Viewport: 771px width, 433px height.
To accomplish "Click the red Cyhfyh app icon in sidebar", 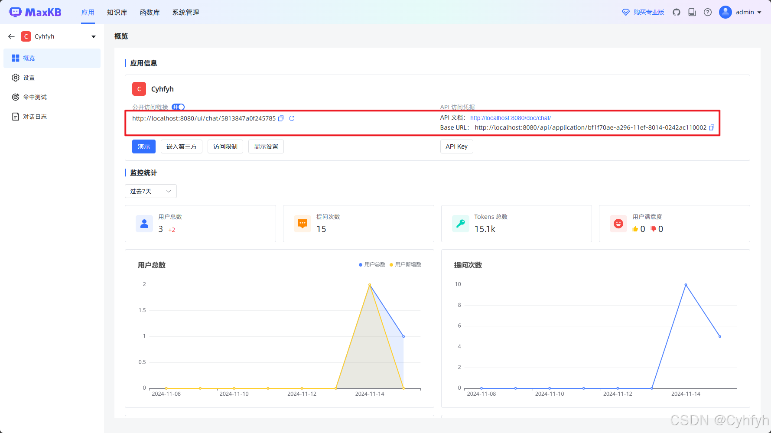I will coord(26,36).
